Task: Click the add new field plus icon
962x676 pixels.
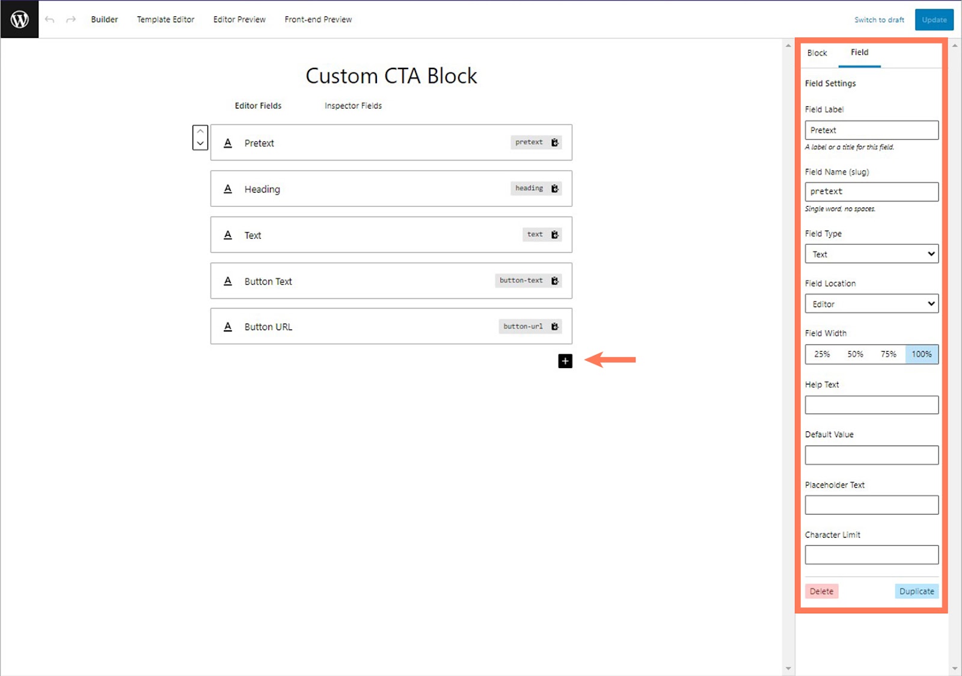Action: 565,361
